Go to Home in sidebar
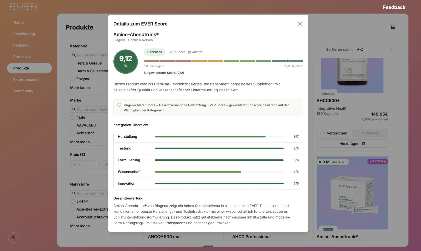This screenshot has height=251, width=421. [18, 23]
